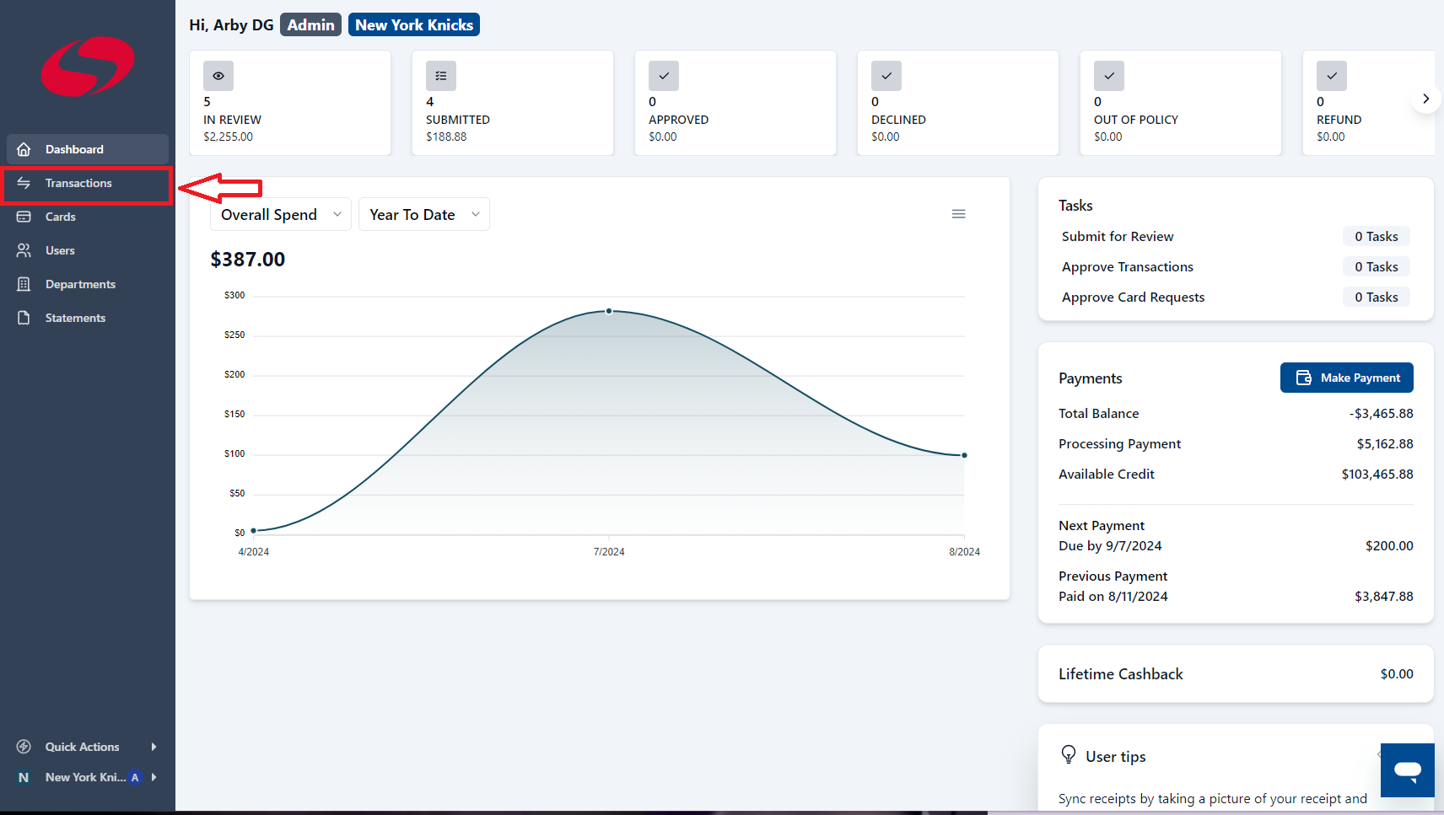This screenshot has width=1444, height=815.
Task: Expand the Quick Actions submenu arrow
Action: (154, 747)
